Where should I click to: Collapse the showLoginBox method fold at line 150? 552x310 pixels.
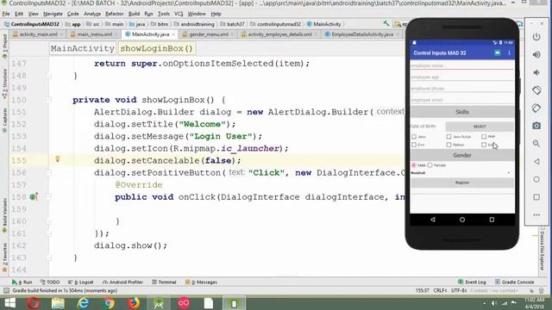[x=49, y=100]
